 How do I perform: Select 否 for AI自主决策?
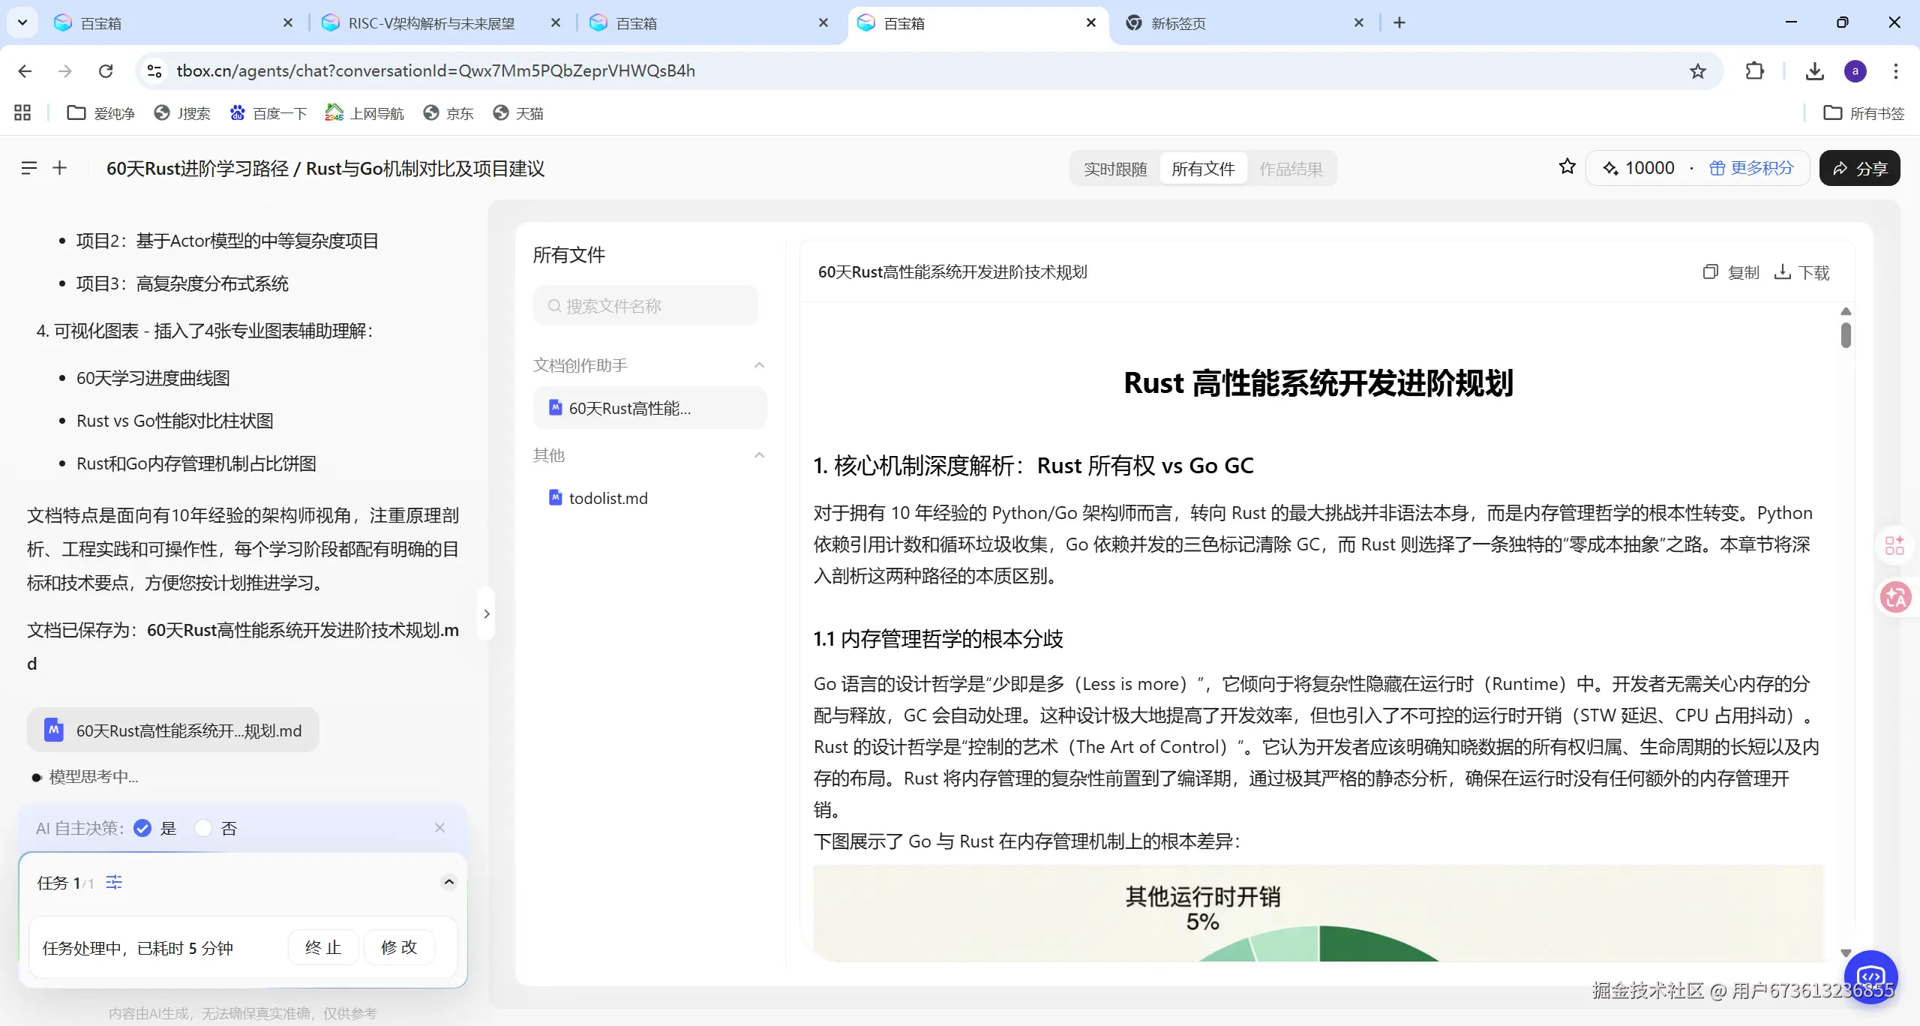pyautogui.click(x=203, y=828)
